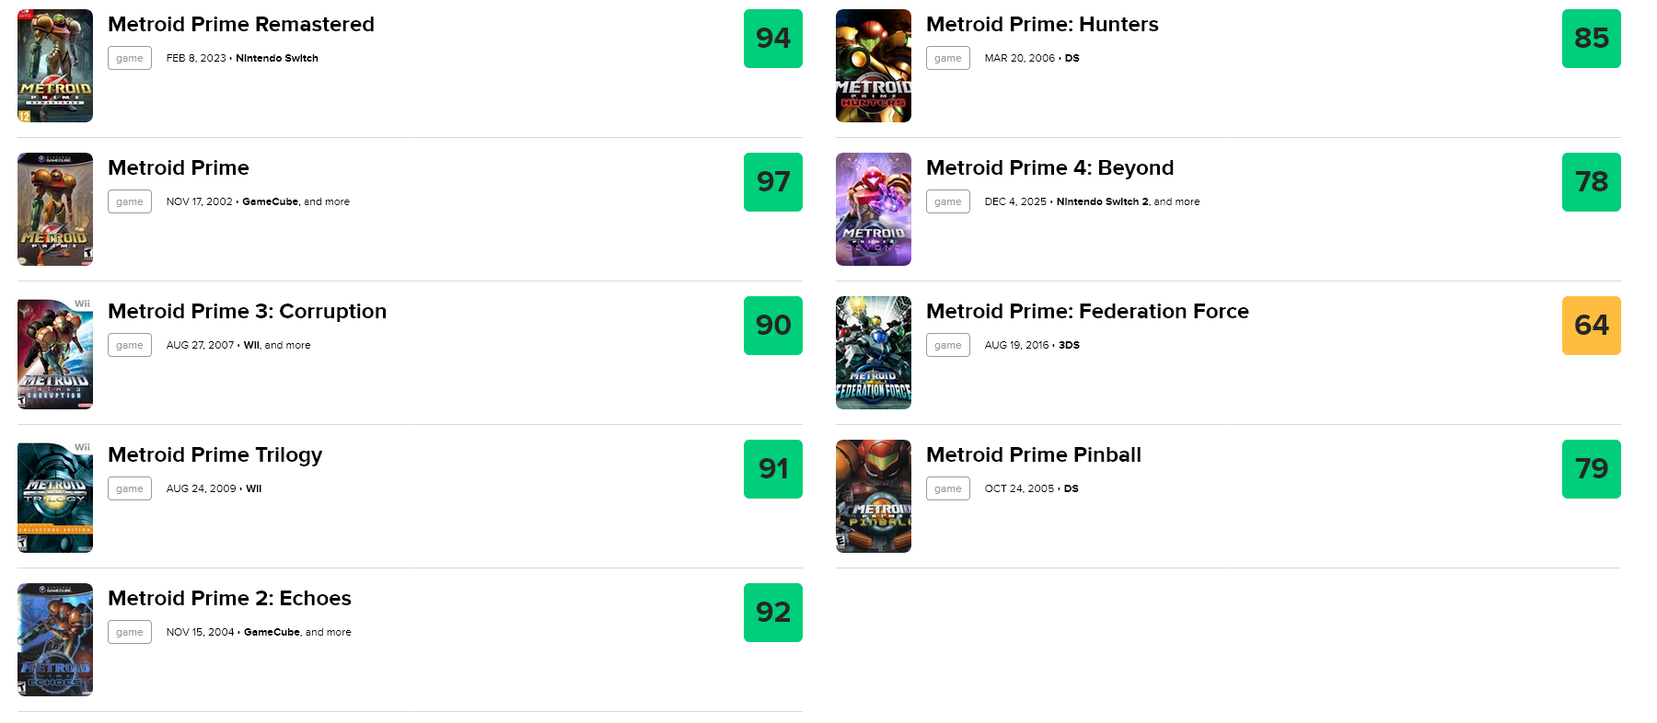
Task: Select the 85 score box for Hunters
Action: [1591, 39]
